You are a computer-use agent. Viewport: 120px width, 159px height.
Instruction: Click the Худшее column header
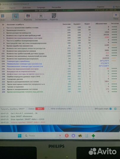77,24
